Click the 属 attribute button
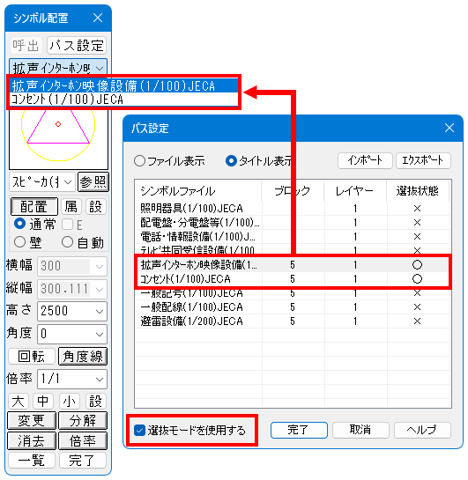 (x=71, y=206)
